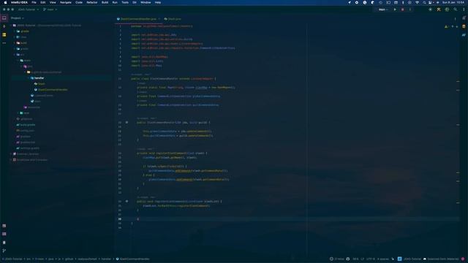The height and width of the screenshot is (263, 468).
Task: Open the Project tool window icon
Action: click(x=4, y=18)
